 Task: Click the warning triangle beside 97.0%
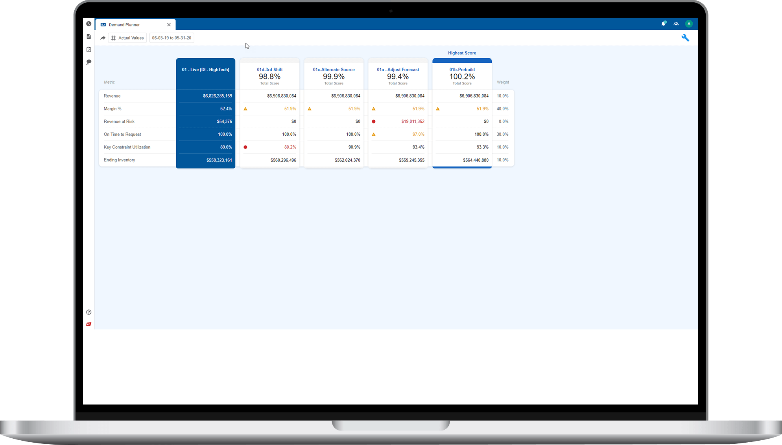click(x=374, y=134)
